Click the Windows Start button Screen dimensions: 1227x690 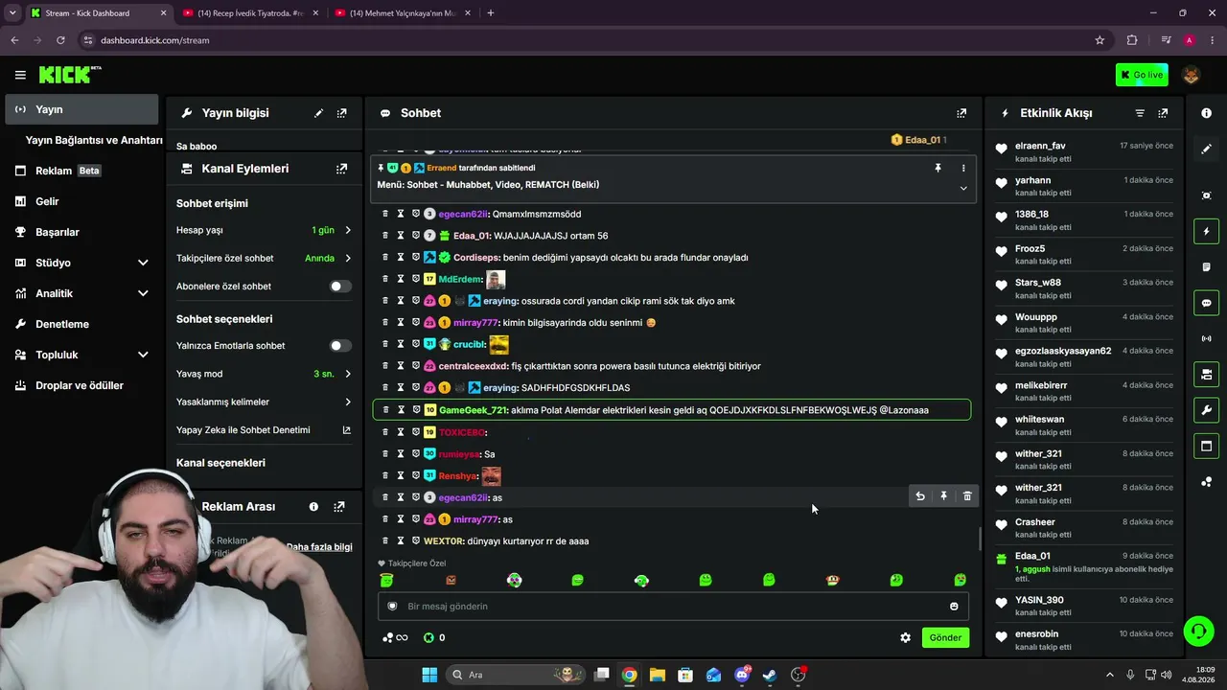[x=429, y=675]
